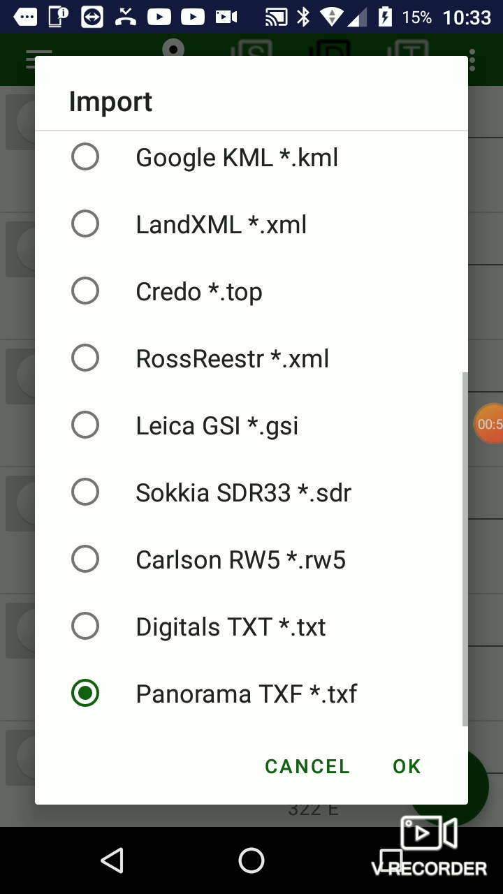The height and width of the screenshot is (894, 503).
Task: Open the V-Recorder overlay icon
Action: tap(428, 847)
